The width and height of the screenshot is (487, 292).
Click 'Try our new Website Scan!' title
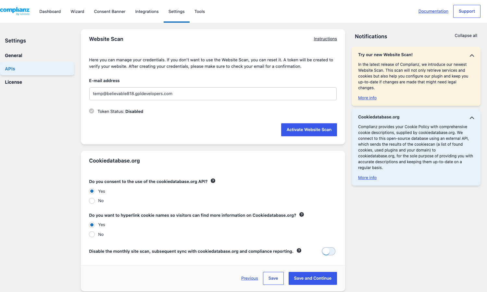(x=385, y=55)
